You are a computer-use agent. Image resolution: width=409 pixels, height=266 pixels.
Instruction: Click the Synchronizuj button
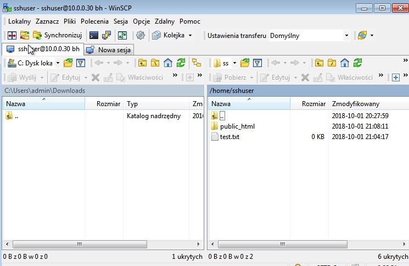58,35
